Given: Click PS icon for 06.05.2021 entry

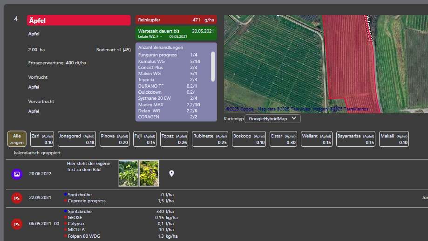Looking at the screenshot, I should click(x=17, y=224).
